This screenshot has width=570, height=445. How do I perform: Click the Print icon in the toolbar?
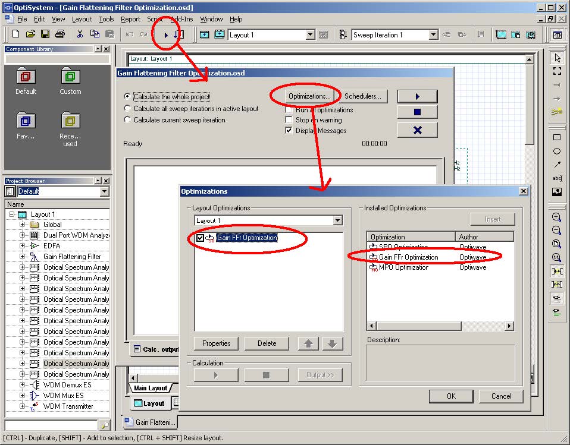[x=60, y=34]
